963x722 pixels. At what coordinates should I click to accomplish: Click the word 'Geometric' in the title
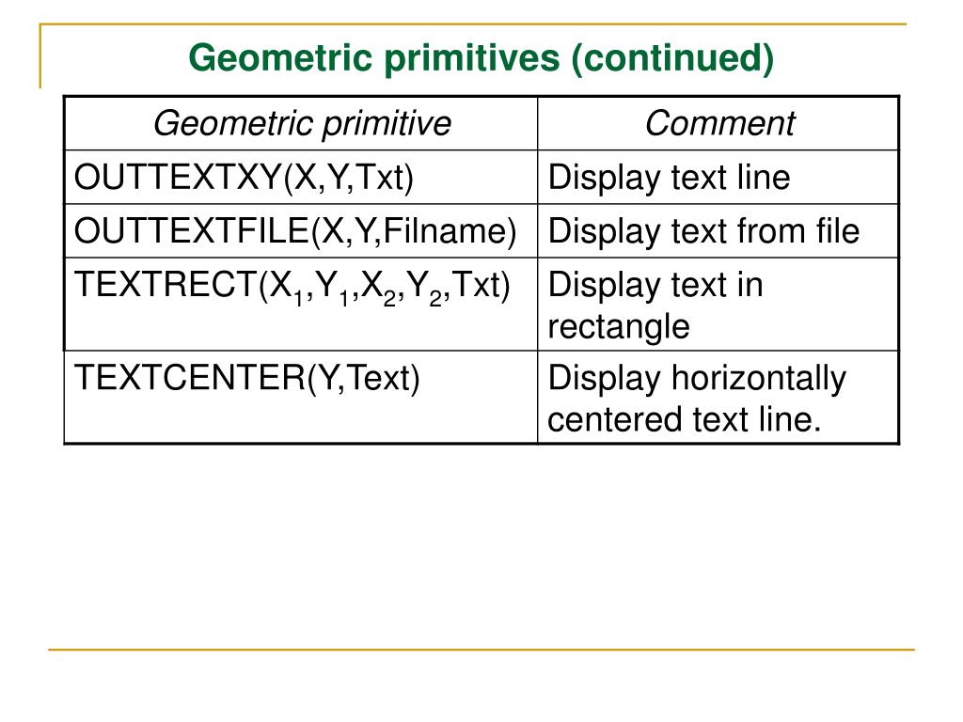tap(280, 58)
